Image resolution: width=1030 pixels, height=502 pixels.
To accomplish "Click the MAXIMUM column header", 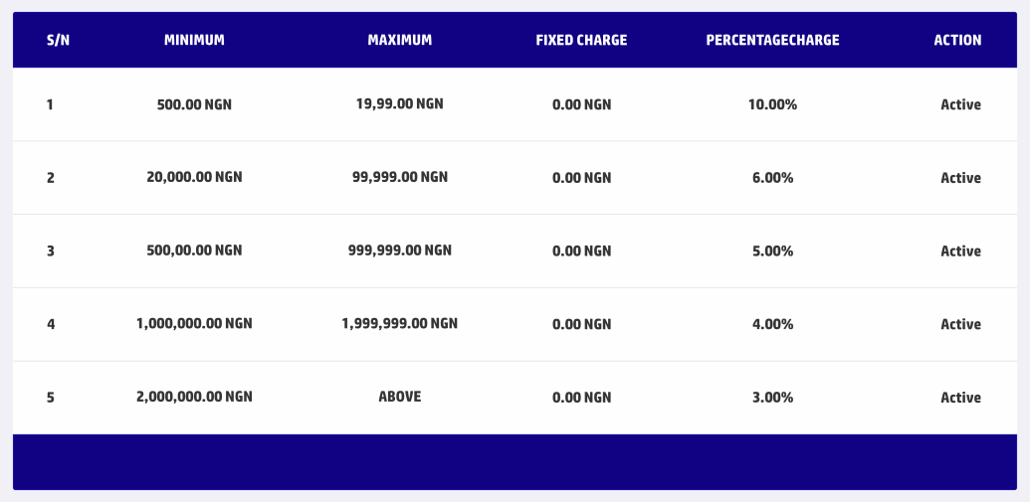I will 400,40.
